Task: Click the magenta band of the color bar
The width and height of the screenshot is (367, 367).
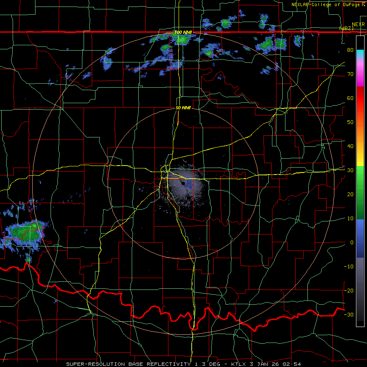Action: coord(360,75)
